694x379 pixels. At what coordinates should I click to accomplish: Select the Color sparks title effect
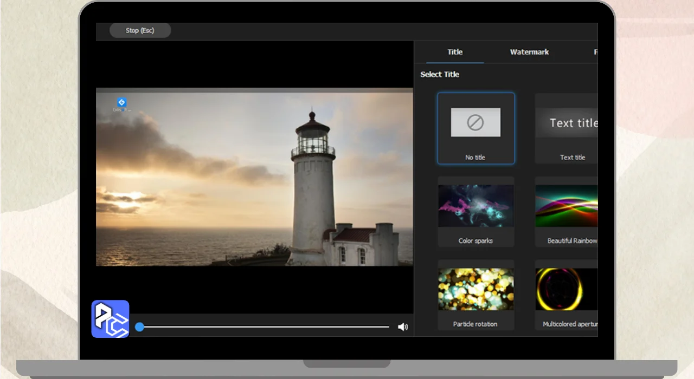(475, 206)
